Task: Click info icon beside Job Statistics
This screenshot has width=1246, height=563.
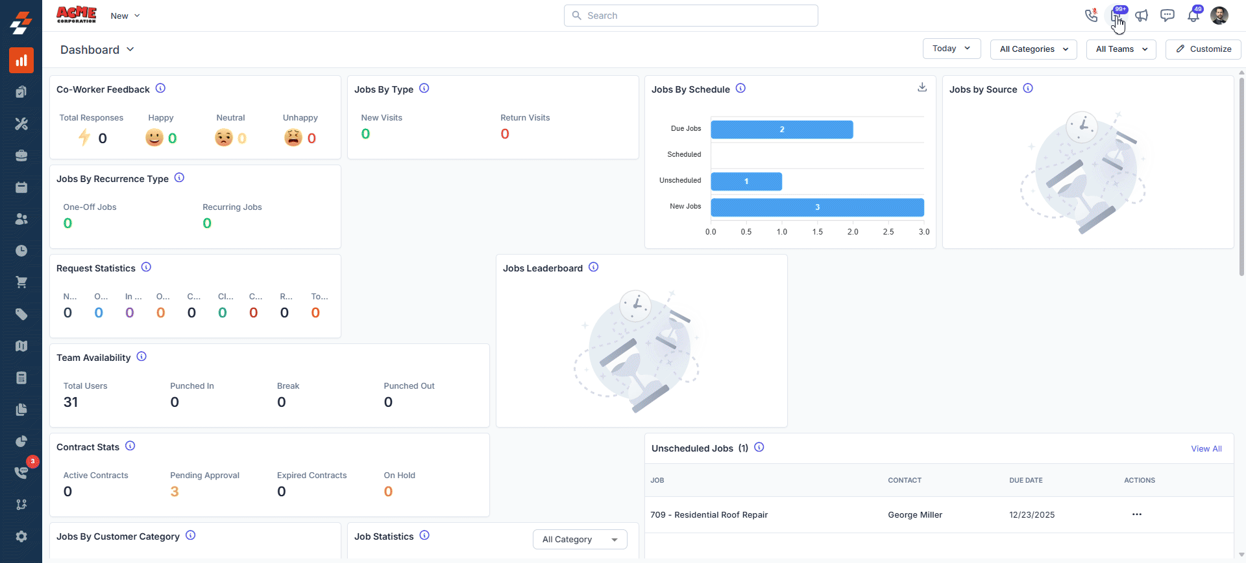Action: coord(424,535)
